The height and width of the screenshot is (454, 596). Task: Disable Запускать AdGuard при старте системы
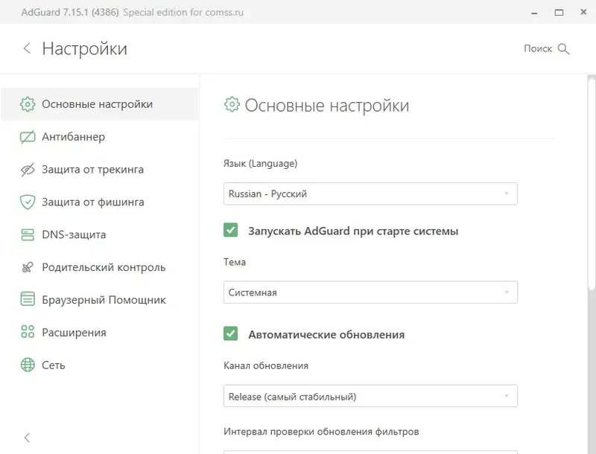[x=231, y=231]
